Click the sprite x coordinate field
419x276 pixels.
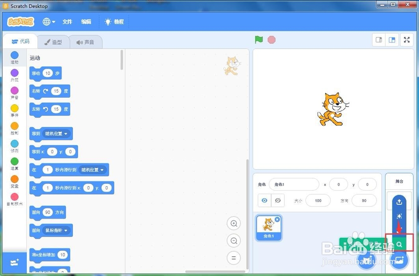[339, 184]
